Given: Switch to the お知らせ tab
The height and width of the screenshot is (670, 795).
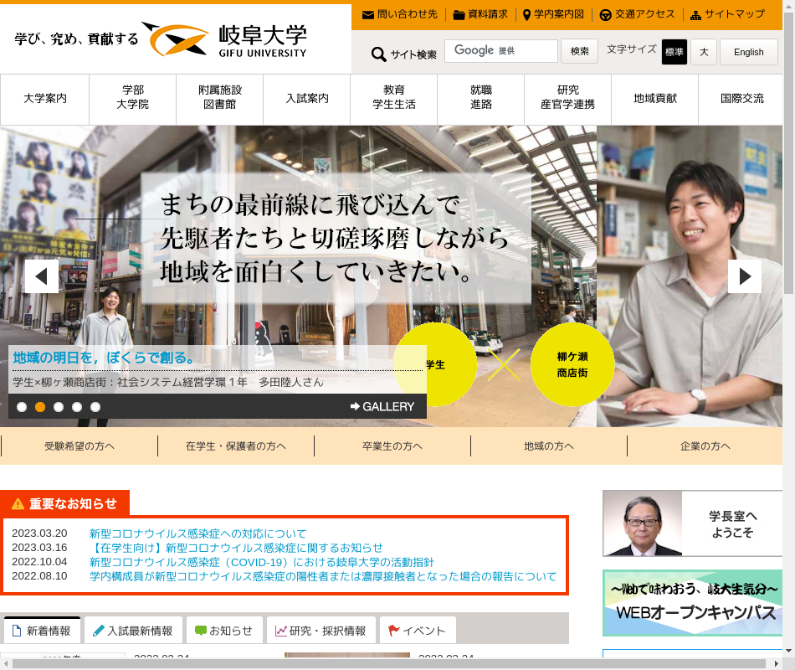Looking at the screenshot, I should click(224, 630).
